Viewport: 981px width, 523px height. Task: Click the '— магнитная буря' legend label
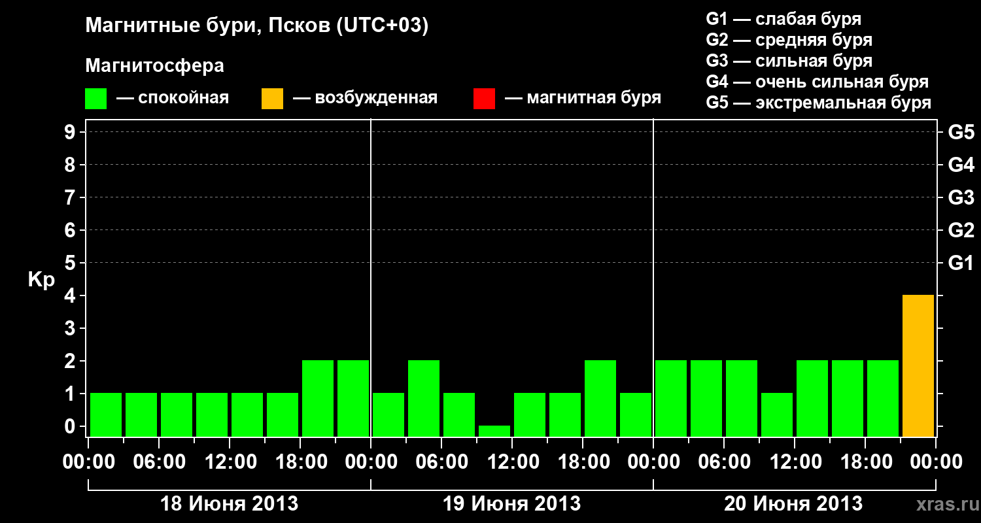tap(583, 99)
